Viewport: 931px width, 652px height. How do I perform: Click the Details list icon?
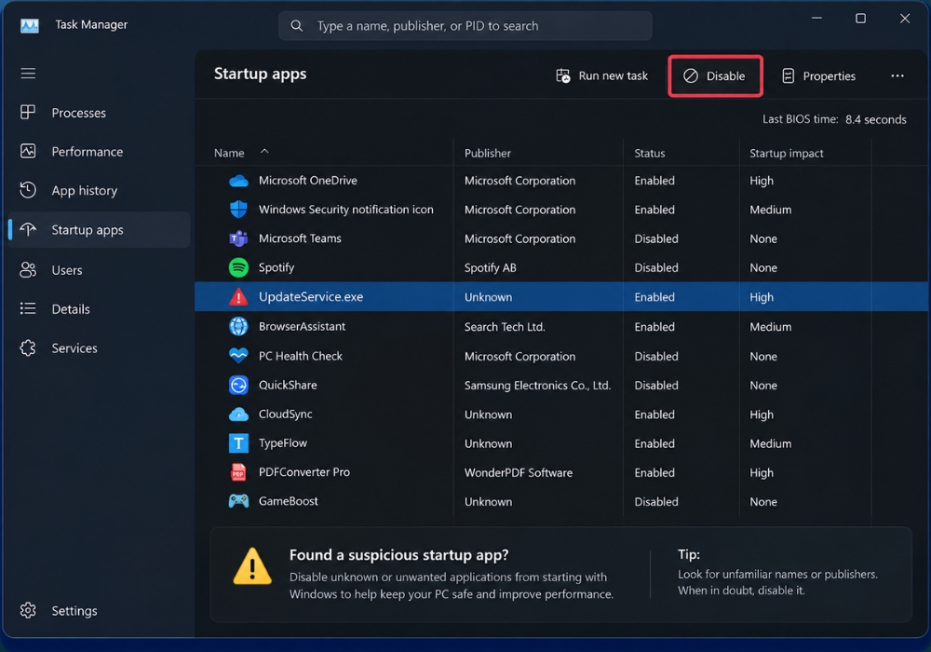pos(28,308)
